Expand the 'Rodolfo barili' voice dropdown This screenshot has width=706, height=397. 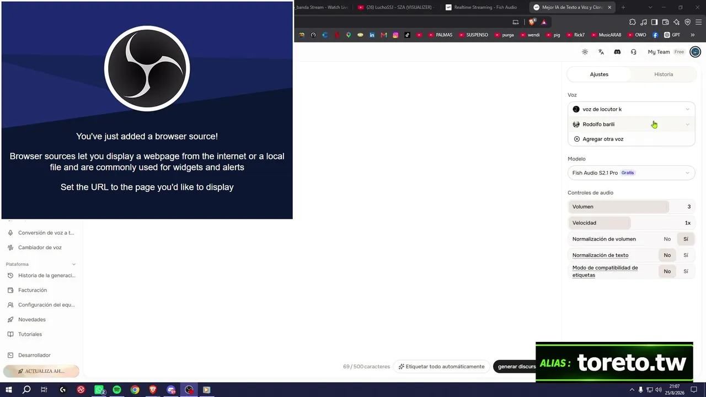(x=631, y=124)
